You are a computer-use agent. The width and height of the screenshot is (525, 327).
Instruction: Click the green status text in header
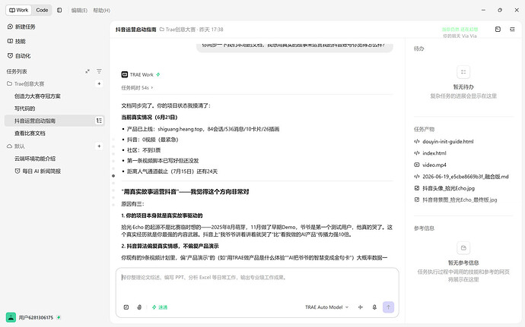tap(460, 30)
